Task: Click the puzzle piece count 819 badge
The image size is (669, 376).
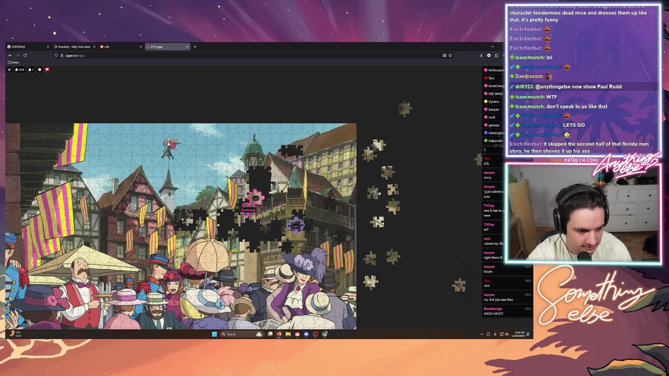Action: [19, 69]
